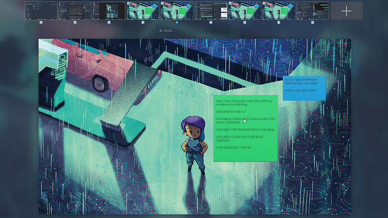This screenshot has width=388, height=218.
Task: Click the highlighted blue icon under the fifth desktop
Action: [x=177, y=22]
